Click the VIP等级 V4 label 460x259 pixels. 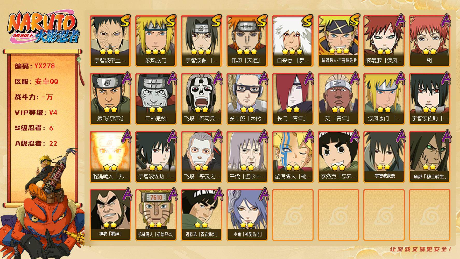point(36,113)
